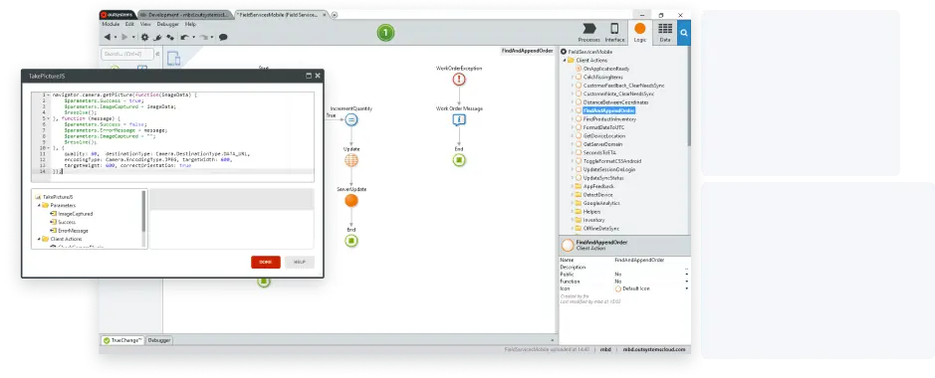Click the Name property value field
Screen dimensions: 935x378
click(x=651, y=261)
